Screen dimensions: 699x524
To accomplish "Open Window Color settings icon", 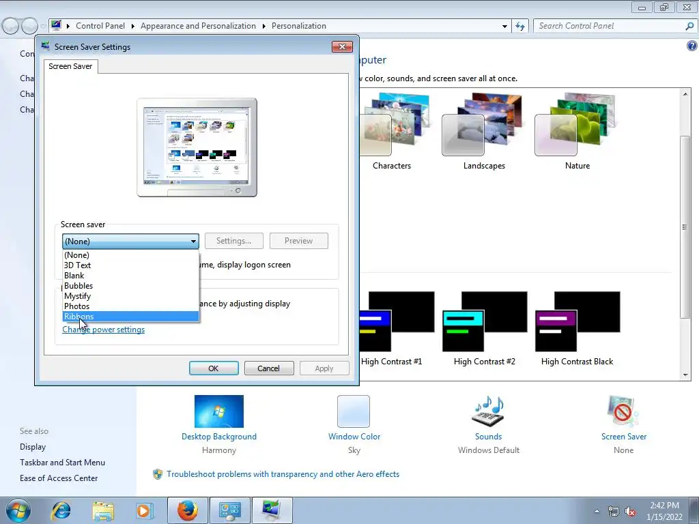I will [354, 411].
